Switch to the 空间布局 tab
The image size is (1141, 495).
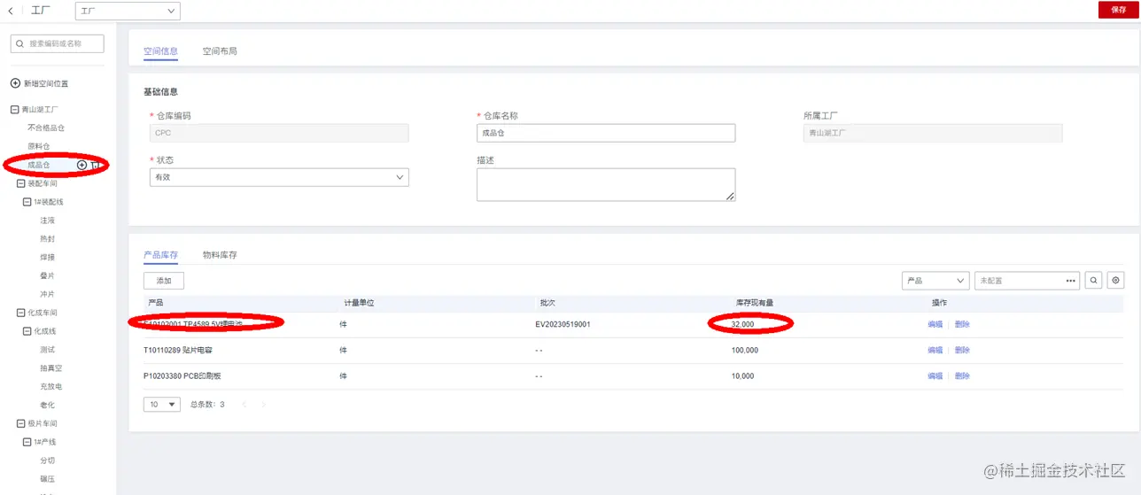pyautogui.click(x=220, y=51)
